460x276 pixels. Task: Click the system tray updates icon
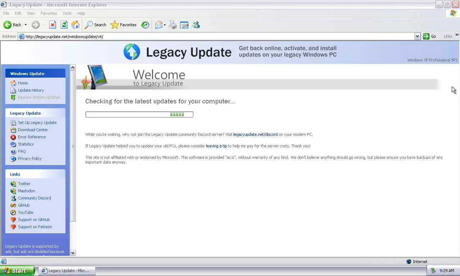pos(433,271)
